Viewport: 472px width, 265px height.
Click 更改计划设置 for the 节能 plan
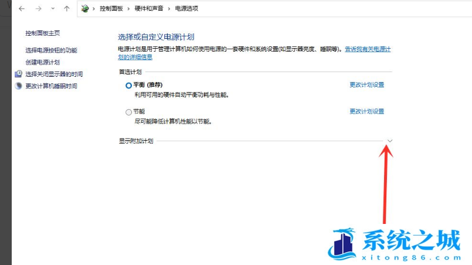pyautogui.click(x=366, y=111)
